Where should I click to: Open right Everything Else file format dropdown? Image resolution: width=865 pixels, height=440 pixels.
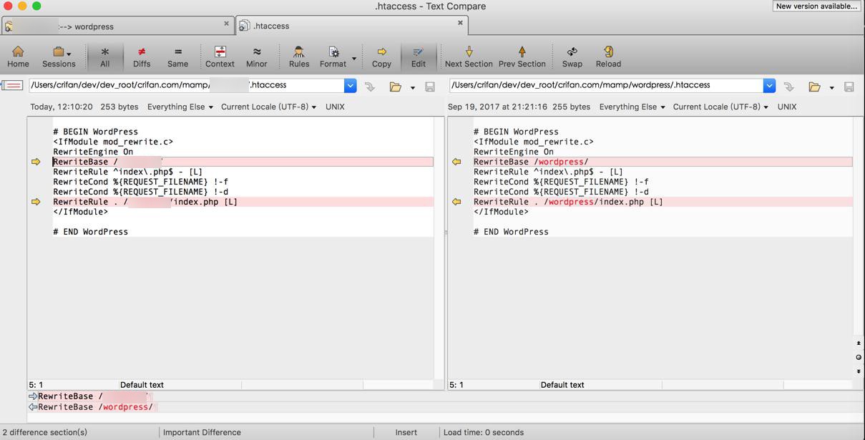[x=632, y=107]
